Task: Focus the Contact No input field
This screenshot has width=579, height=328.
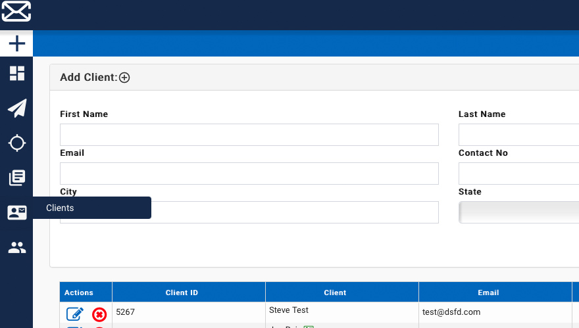Action: pos(519,174)
